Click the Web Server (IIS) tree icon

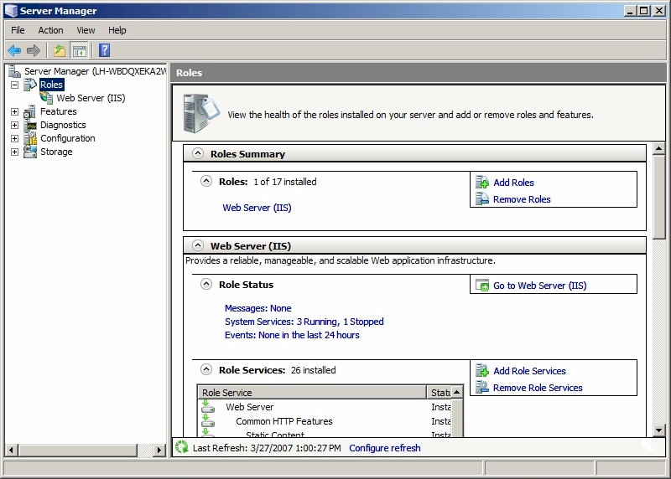point(46,97)
